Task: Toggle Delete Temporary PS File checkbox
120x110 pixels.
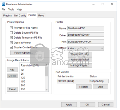Action: tap(11, 38)
